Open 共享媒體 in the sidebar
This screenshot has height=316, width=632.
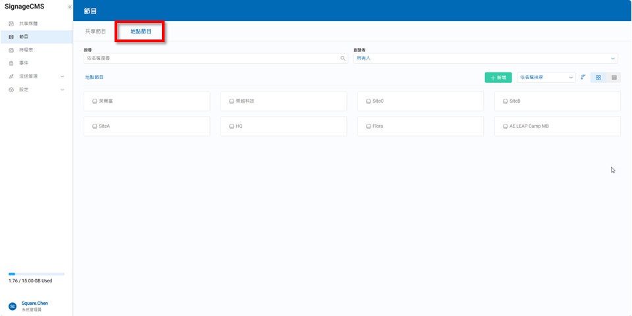click(28, 24)
